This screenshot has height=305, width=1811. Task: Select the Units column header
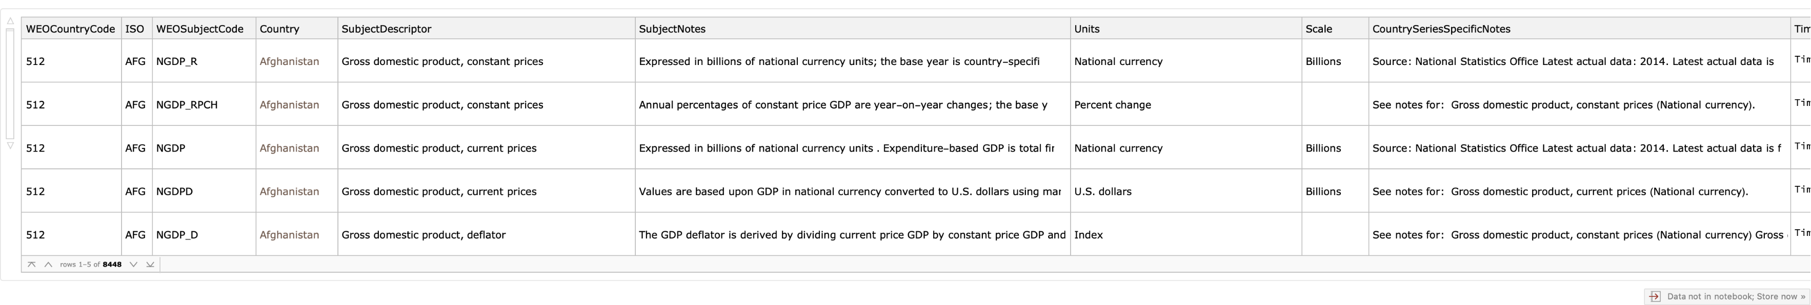pos(1087,29)
